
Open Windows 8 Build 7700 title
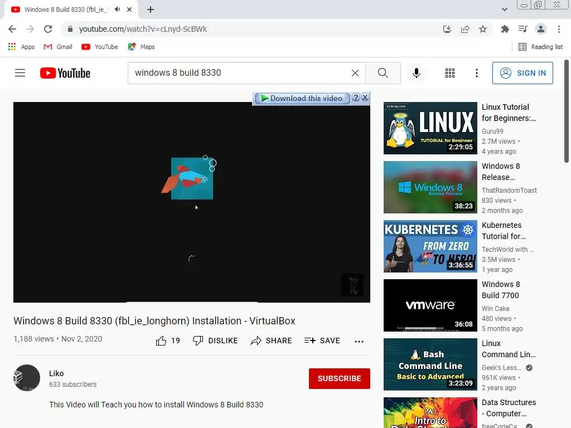click(x=501, y=290)
